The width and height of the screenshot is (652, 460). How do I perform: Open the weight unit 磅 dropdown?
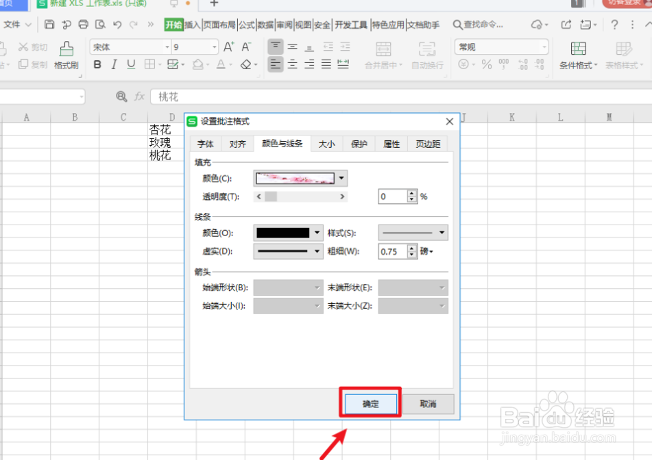pos(426,251)
